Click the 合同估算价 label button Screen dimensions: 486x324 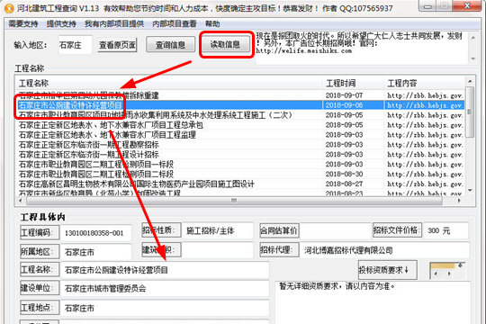(280, 230)
